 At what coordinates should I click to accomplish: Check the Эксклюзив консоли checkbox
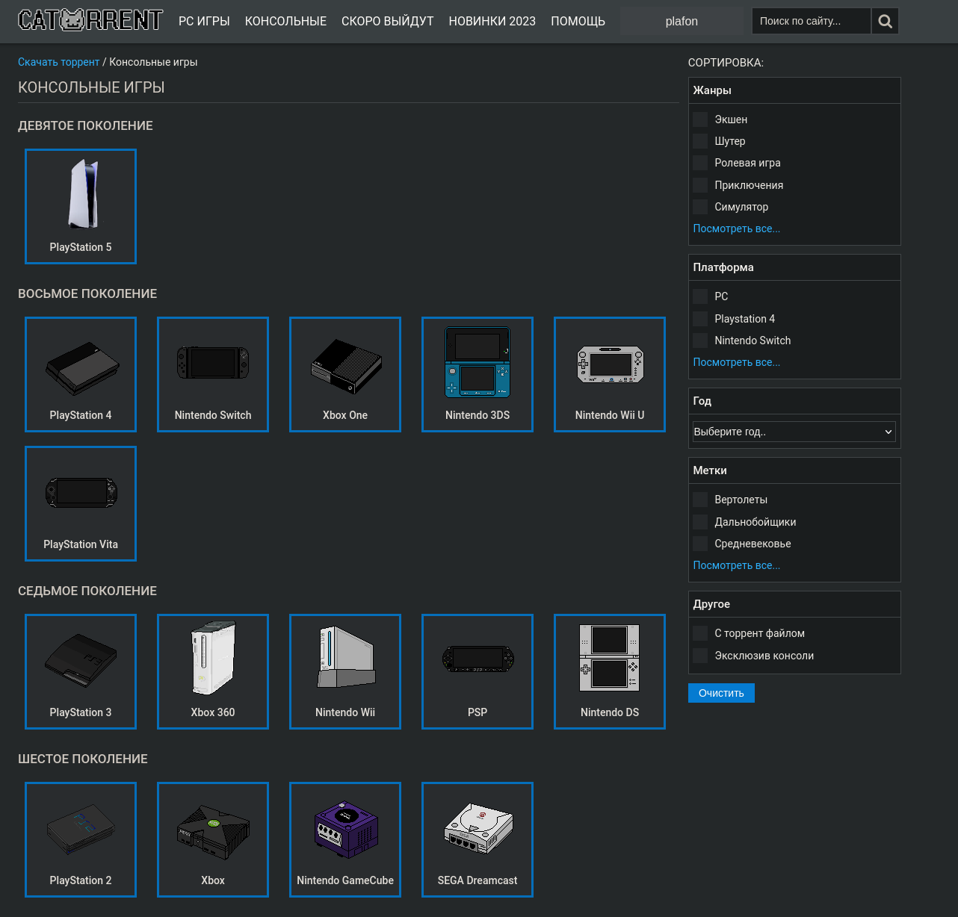(x=700, y=656)
